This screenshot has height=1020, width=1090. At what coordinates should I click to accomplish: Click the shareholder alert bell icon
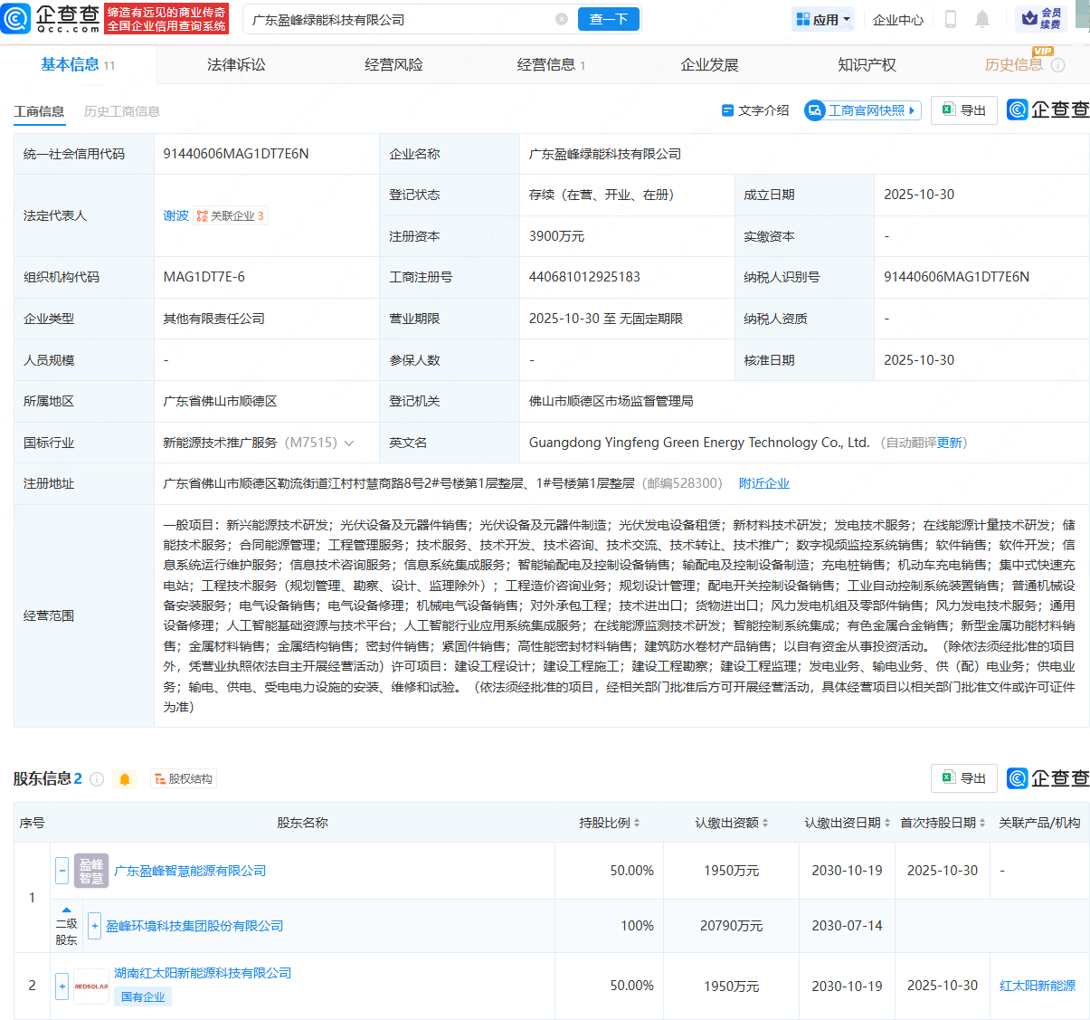pos(125,779)
